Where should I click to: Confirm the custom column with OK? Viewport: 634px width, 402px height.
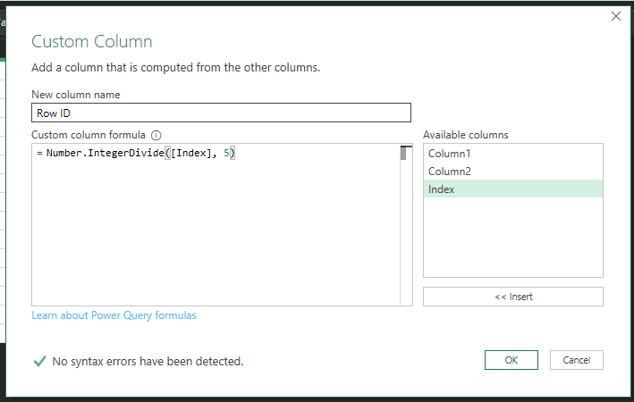pyautogui.click(x=511, y=360)
